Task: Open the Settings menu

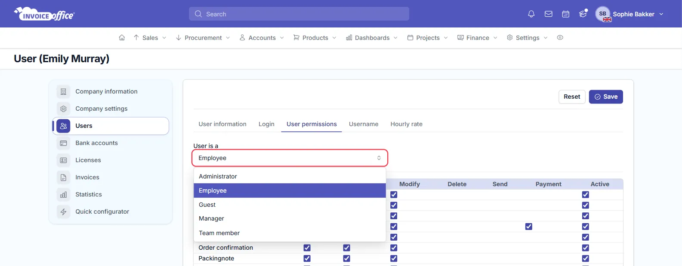Action: 527,38
